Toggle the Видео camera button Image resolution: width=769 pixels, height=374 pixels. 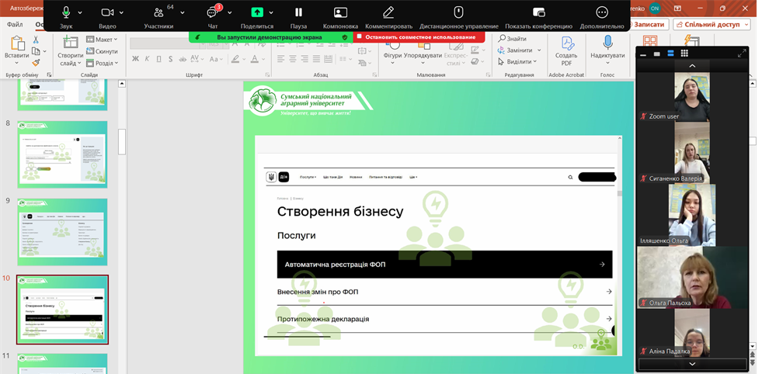pyautogui.click(x=107, y=12)
